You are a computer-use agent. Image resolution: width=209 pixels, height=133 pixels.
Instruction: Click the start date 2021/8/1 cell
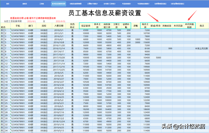(31, 21)
